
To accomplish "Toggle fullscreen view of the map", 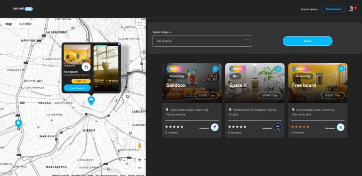I will click(x=140, y=24).
